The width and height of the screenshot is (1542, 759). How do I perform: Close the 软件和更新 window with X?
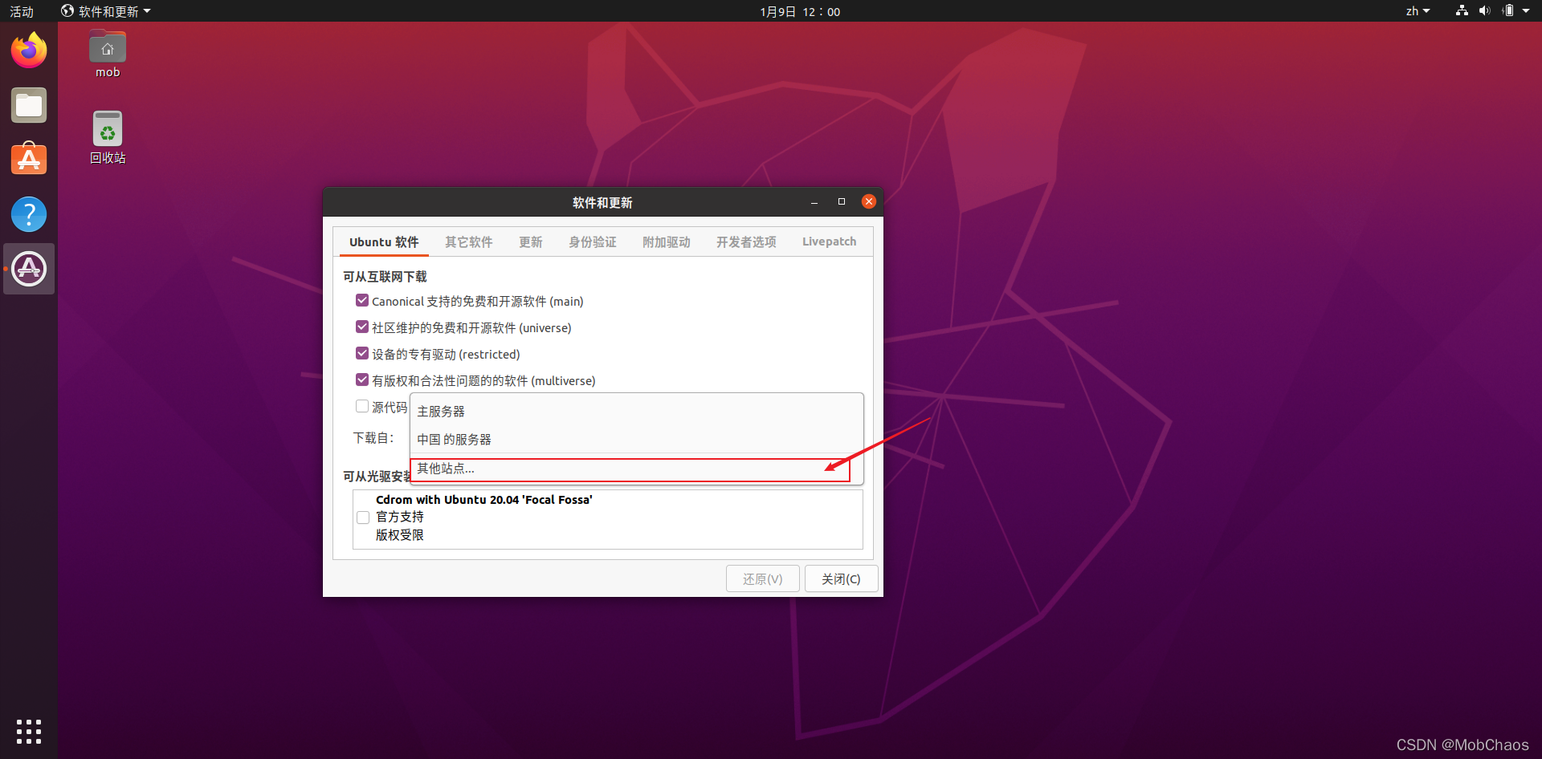tap(869, 201)
